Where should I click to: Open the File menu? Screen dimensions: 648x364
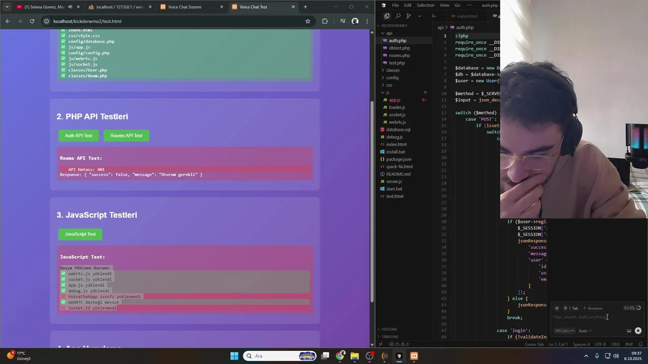click(x=395, y=5)
